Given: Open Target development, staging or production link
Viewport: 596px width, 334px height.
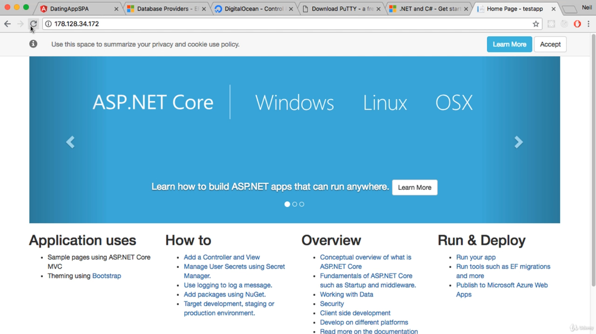Looking at the screenshot, I should (229, 308).
